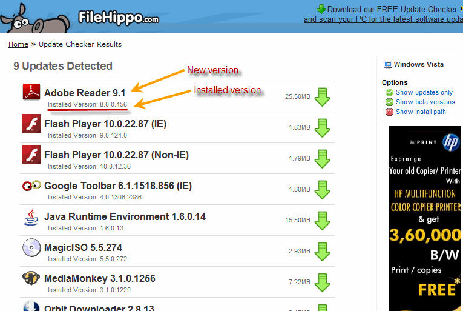Download MagicISO 5.5.274 via green arrow
Screen dimensions: 463x311
pyautogui.click(x=322, y=252)
